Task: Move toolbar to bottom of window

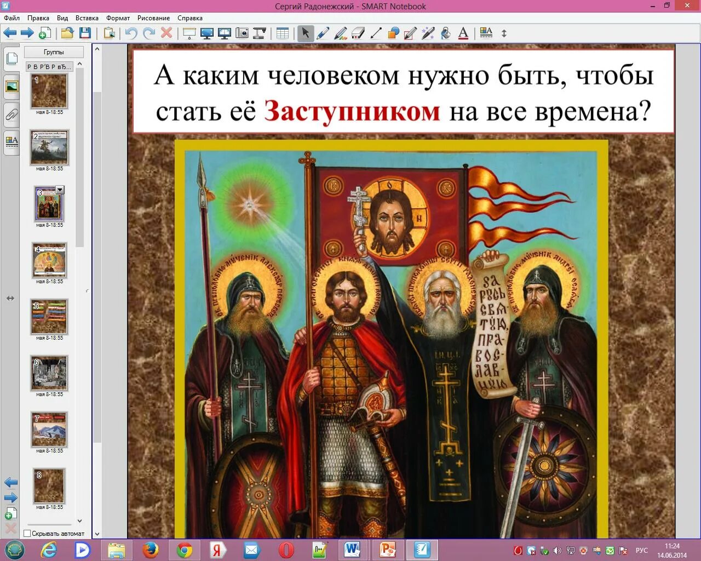Action: [x=504, y=33]
